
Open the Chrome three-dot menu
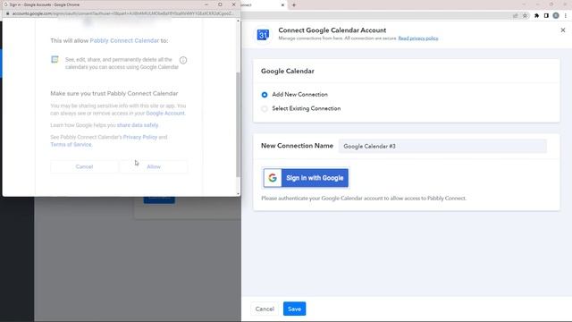click(566, 16)
